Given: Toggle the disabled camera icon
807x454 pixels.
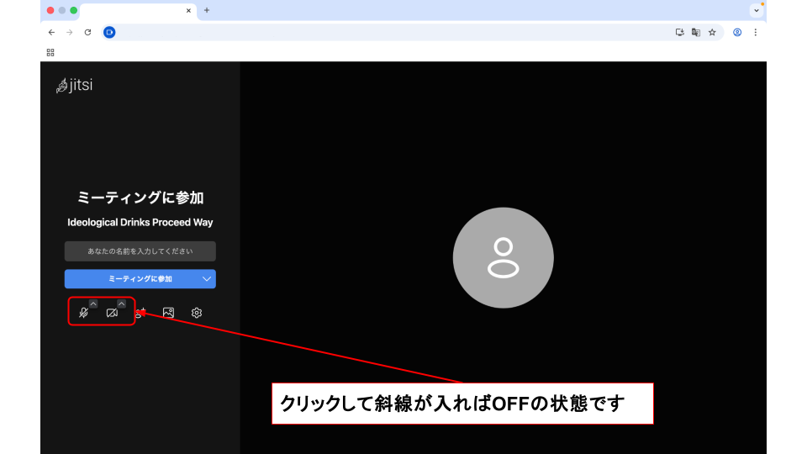Looking at the screenshot, I should 112,313.
